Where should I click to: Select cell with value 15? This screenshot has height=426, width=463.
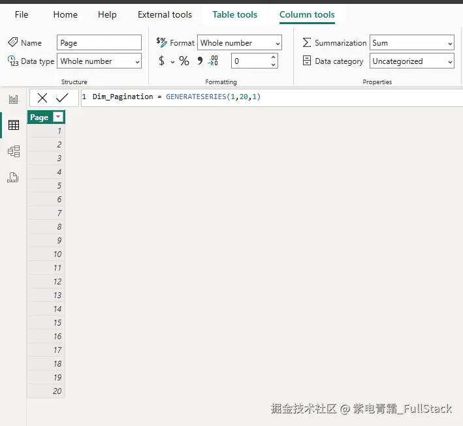[46, 323]
